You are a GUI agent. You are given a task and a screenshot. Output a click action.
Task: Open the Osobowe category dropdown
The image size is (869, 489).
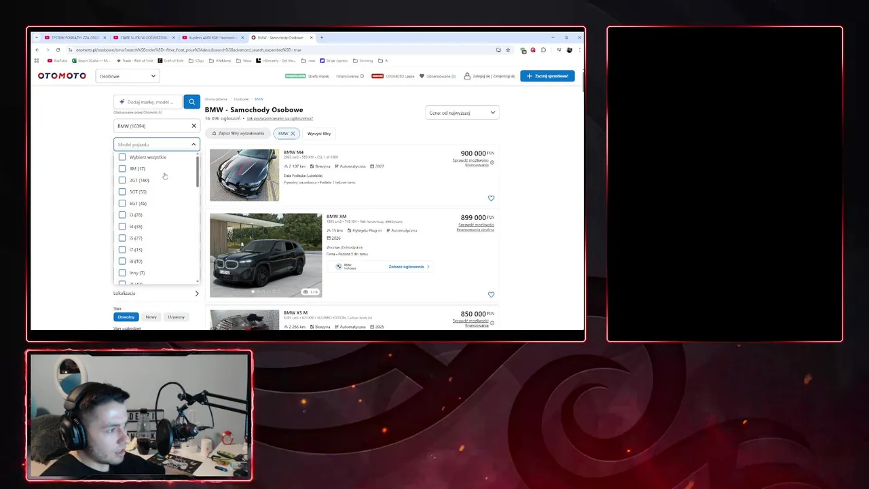point(128,76)
